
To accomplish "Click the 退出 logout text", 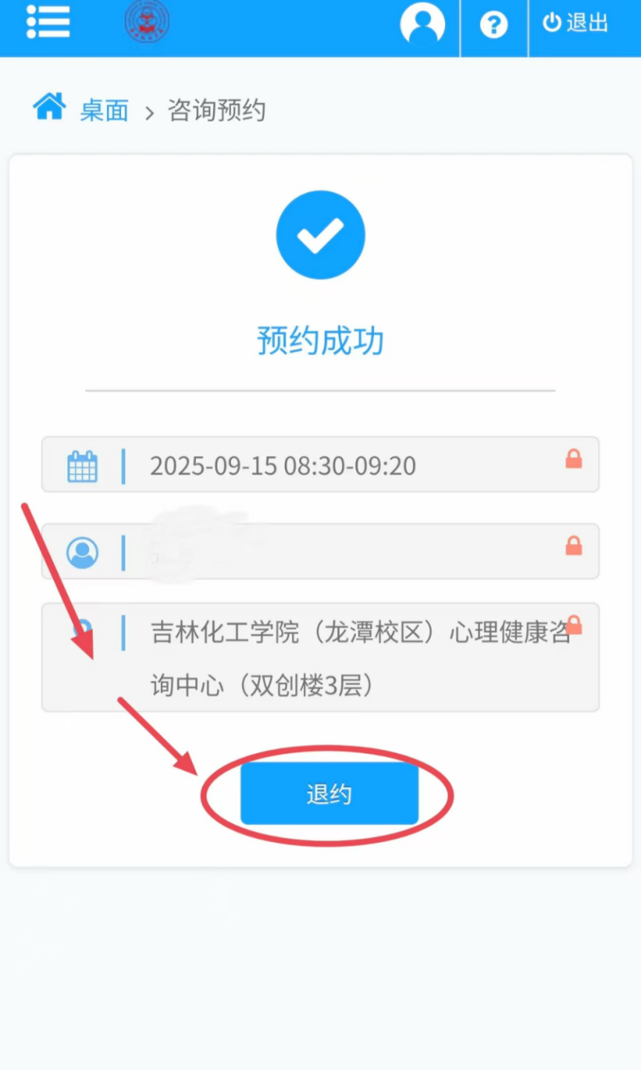I will point(588,22).
